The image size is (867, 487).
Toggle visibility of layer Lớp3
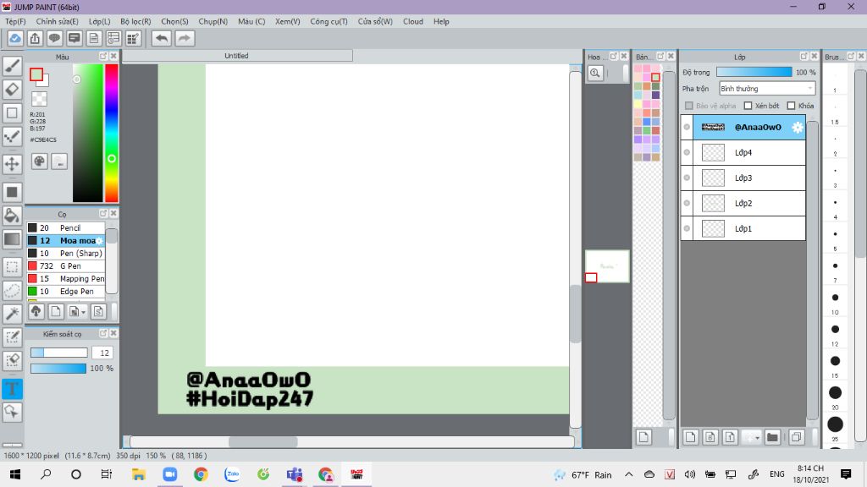pos(687,178)
